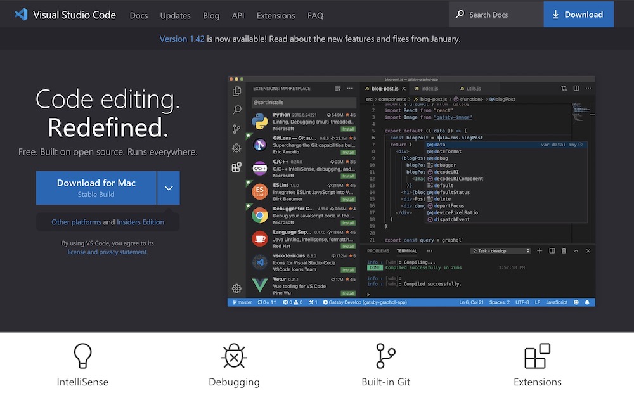This screenshot has width=634, height=393.
Task: Click split editor icon in editor toolbar
Action: 576,88
